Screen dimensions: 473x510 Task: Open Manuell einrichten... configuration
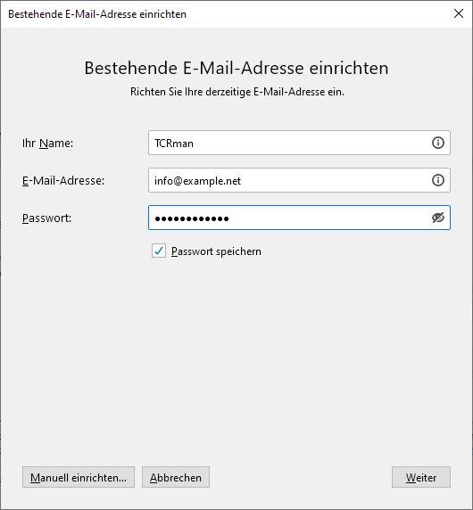79,477
